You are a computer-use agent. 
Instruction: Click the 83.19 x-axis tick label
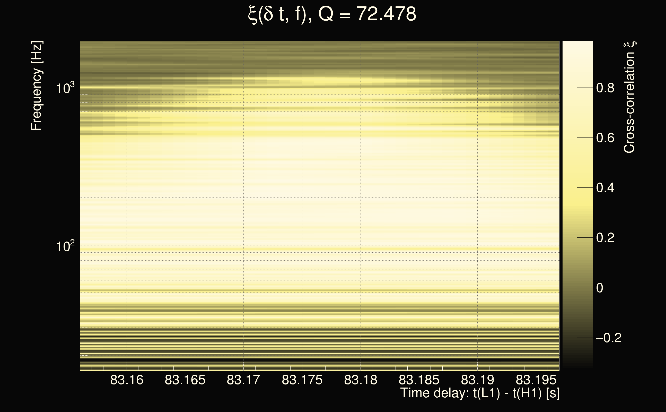pos(477,380)
